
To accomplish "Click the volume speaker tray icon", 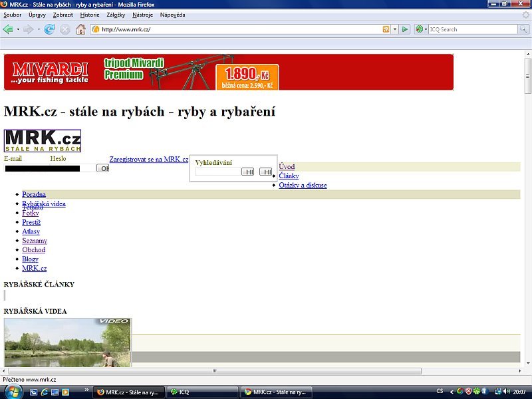I will pos(507,391).
